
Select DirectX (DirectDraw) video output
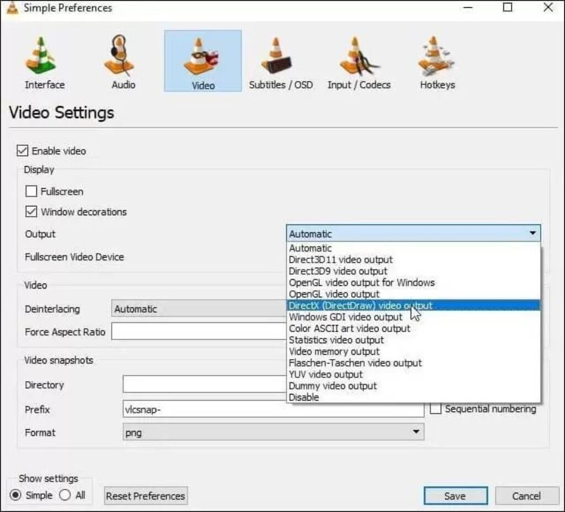click(x=413, y=306)
